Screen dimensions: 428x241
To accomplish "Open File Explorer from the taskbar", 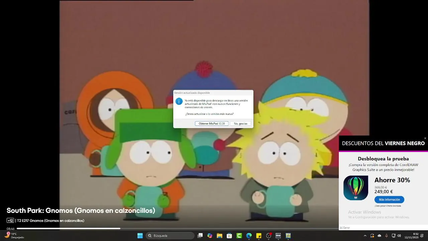I will [219, 236].
